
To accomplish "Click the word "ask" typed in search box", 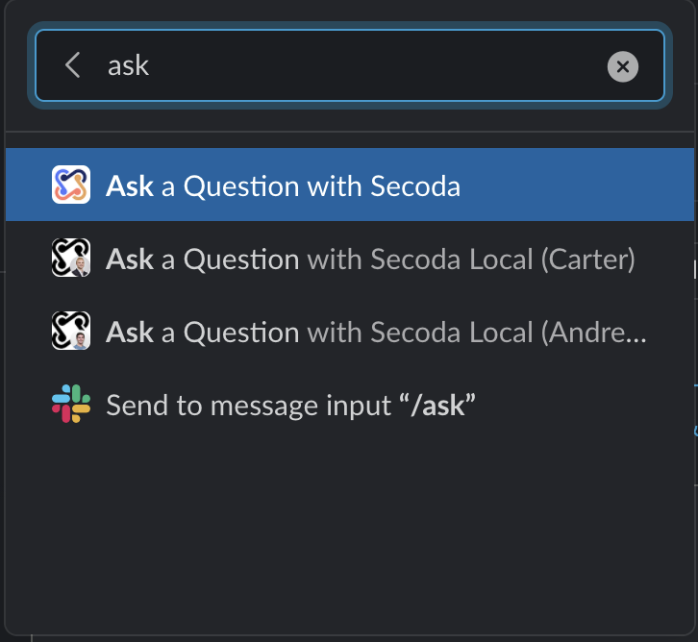I will tap(129, 66).
